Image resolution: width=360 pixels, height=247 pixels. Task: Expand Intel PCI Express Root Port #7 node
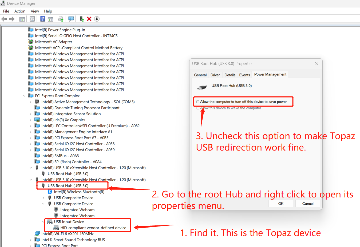pos(31,138)
